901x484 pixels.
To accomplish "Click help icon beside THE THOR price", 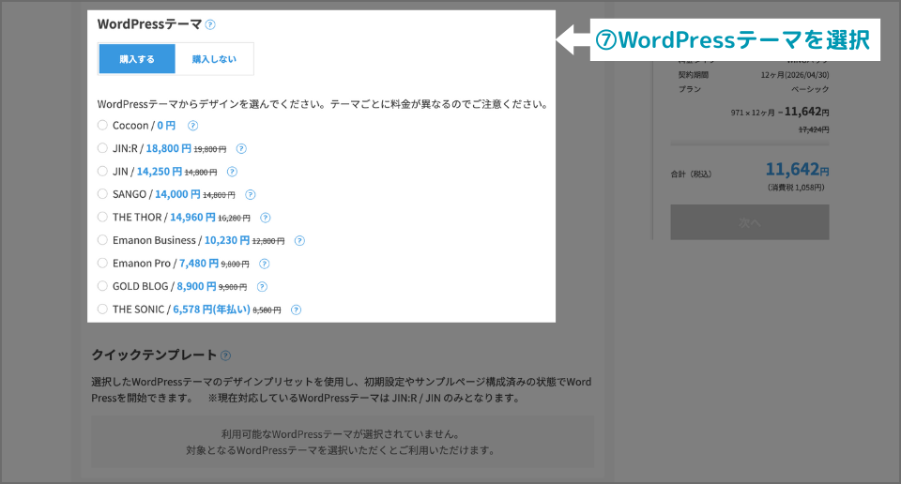I will coord(266,218).
